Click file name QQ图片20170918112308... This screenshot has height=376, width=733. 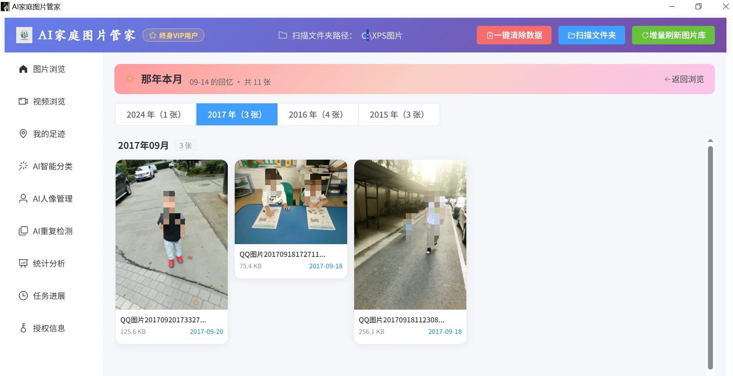(402, 320)
